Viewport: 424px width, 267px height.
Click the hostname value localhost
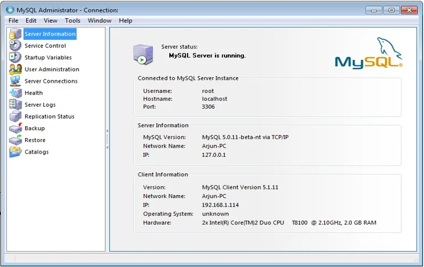(x=214, y=99)
